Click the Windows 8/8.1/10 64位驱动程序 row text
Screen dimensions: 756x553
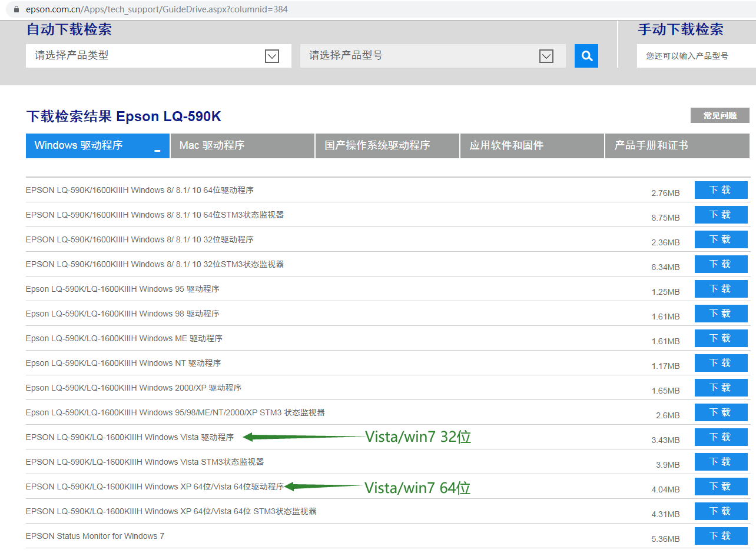[140, 190]
